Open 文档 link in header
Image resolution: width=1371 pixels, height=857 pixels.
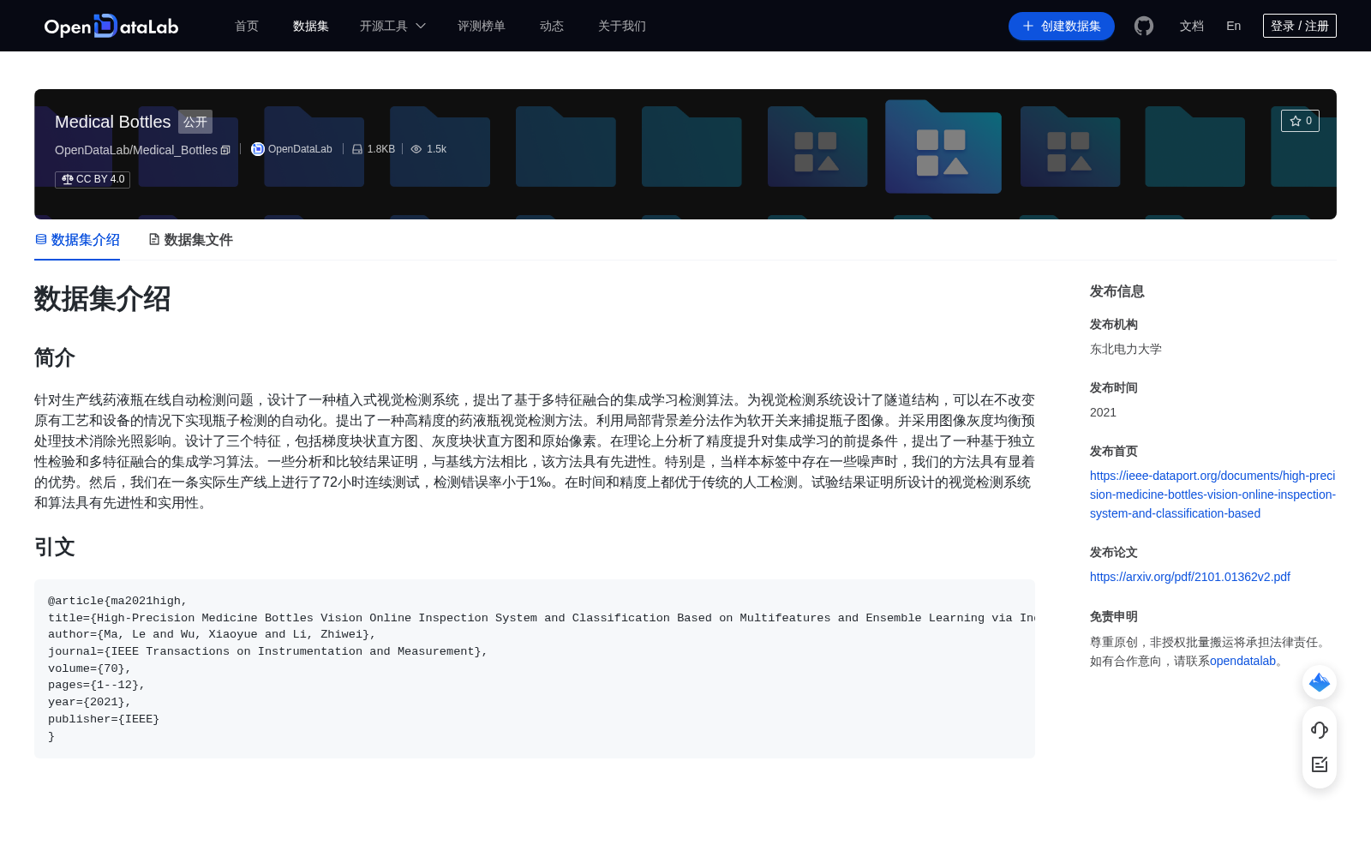(1192, 26)
